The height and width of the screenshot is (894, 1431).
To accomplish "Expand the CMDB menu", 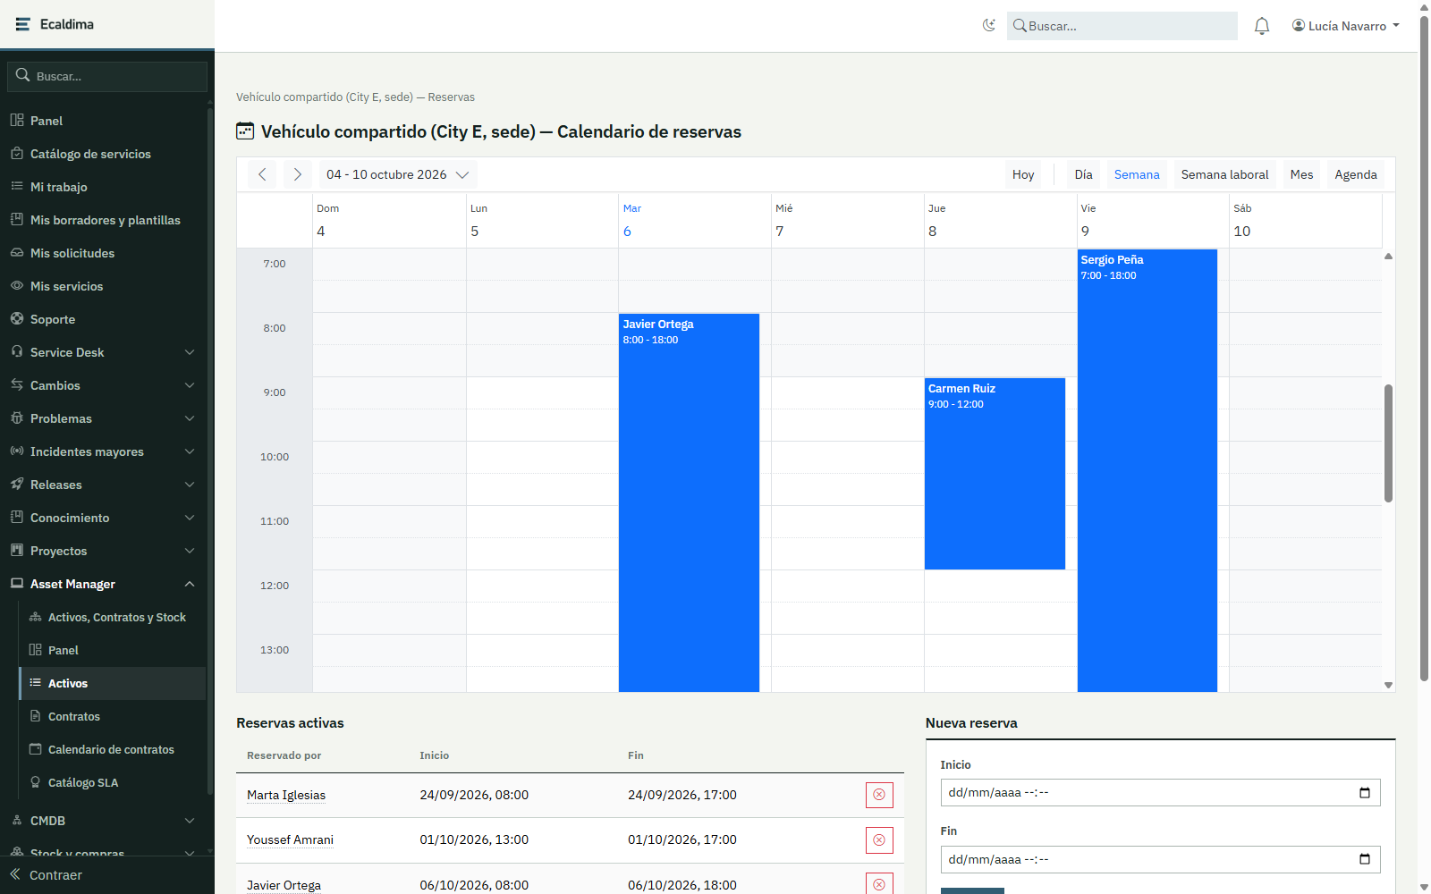I will (x=103, y=821).
